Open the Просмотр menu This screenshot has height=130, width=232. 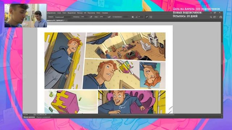click(x=91, y=13)
